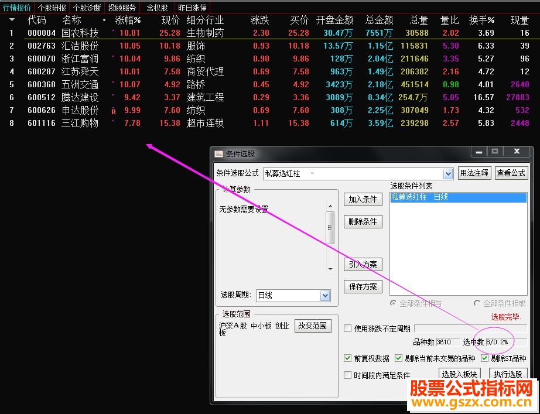The width and height of the screenshot is (540, 414).
Task: Click the selection progress bar
Action: (470, 329)
